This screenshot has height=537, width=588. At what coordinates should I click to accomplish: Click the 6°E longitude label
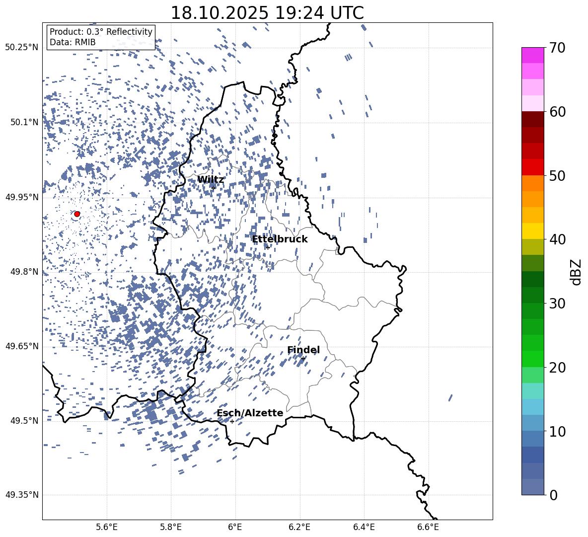[235, 527]
